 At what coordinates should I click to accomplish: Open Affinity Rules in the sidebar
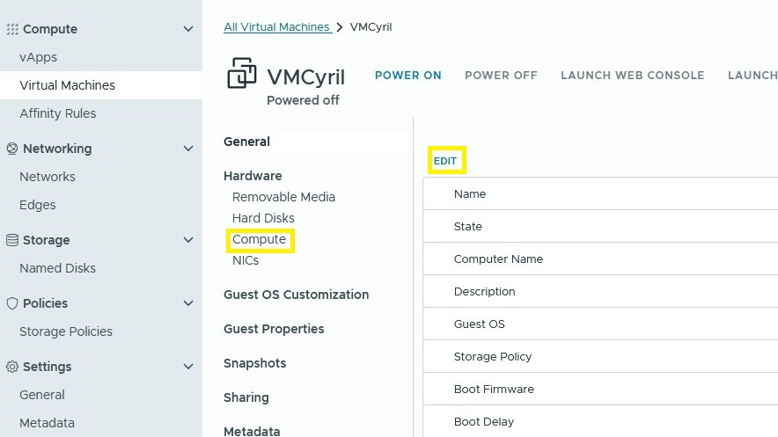pos(58,113)
